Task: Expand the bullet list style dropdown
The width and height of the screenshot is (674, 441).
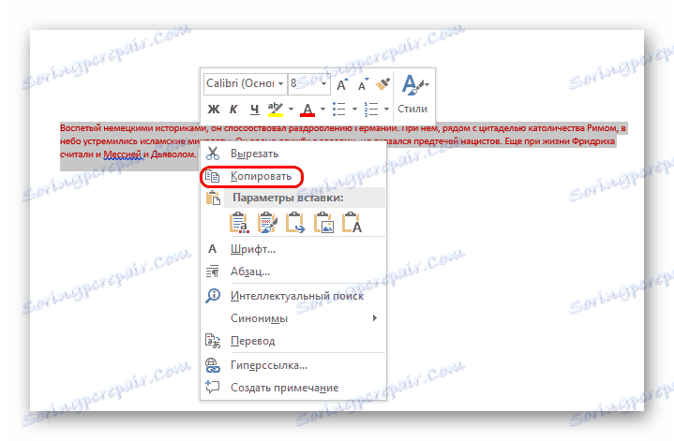Action: [x=354, y=109]
